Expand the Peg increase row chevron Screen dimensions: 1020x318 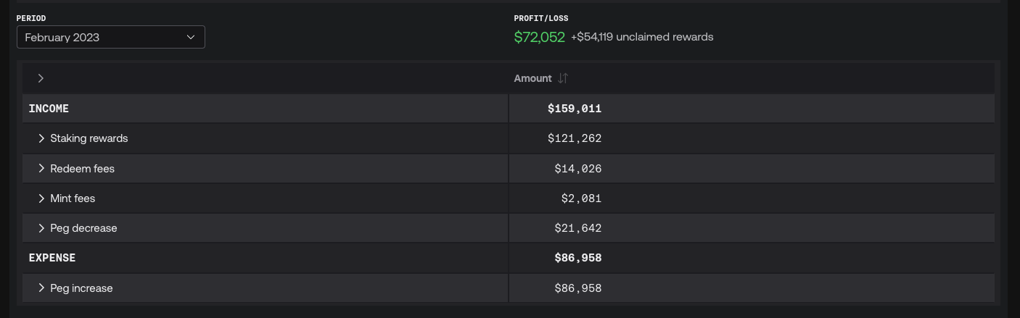coord(41,288)
